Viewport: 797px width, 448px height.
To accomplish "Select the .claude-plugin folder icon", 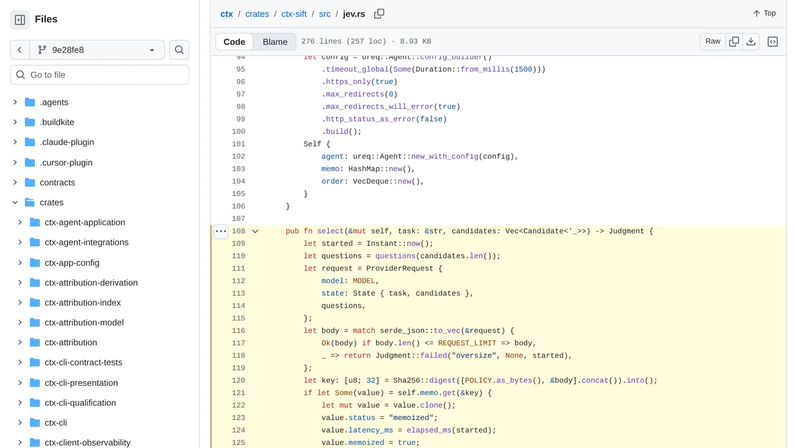I will pos(30,142).
